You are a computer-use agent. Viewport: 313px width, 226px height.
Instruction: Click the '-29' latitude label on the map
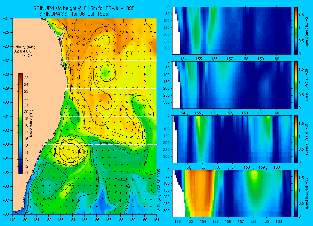[5, 88]
